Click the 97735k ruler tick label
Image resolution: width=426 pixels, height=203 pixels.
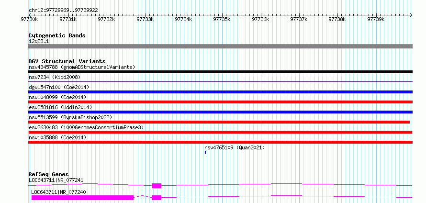click(x=222, y=20)
